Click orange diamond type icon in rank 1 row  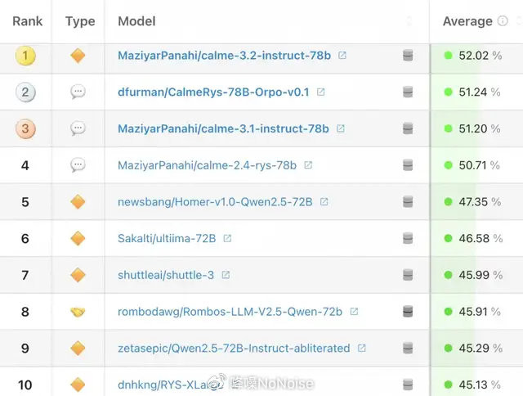pyautogui.click(x=78, y=56)
